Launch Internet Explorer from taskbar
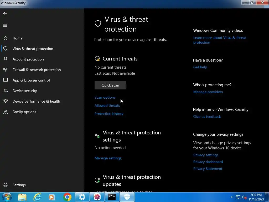The image size is (269, 202). pyautogui.click(x=37, y=197)
